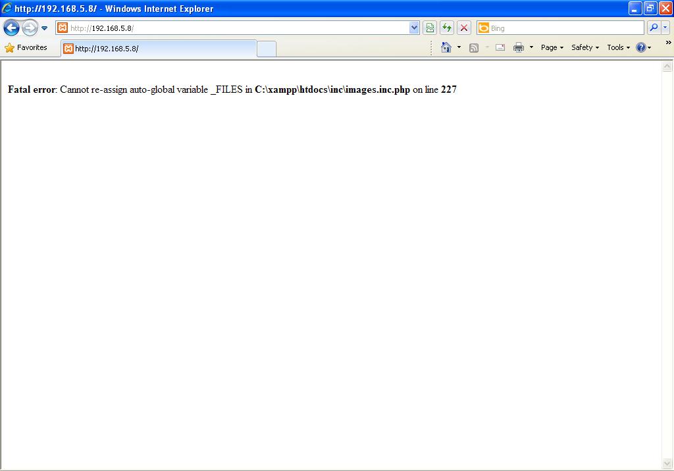674x471 pixels.
Task: Click the 'Fatal error' bold text
Action: pos(32,90)
